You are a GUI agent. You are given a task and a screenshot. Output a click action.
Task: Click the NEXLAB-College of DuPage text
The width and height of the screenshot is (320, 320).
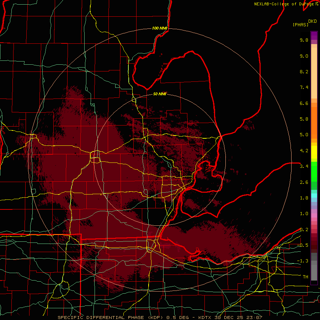coord(284,4)
